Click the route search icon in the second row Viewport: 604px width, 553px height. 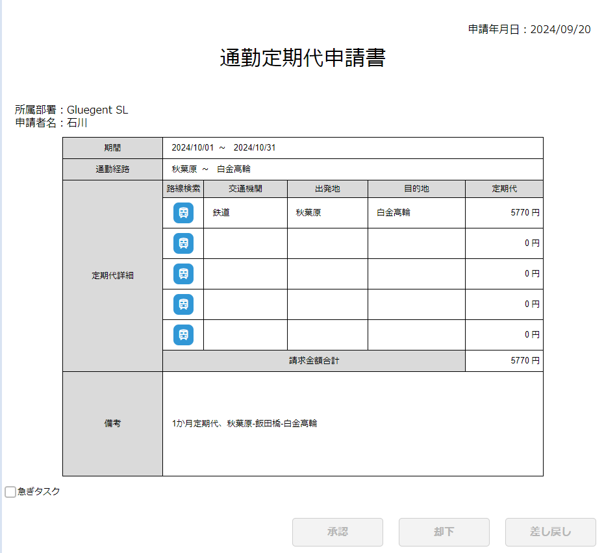click(183, 243)
